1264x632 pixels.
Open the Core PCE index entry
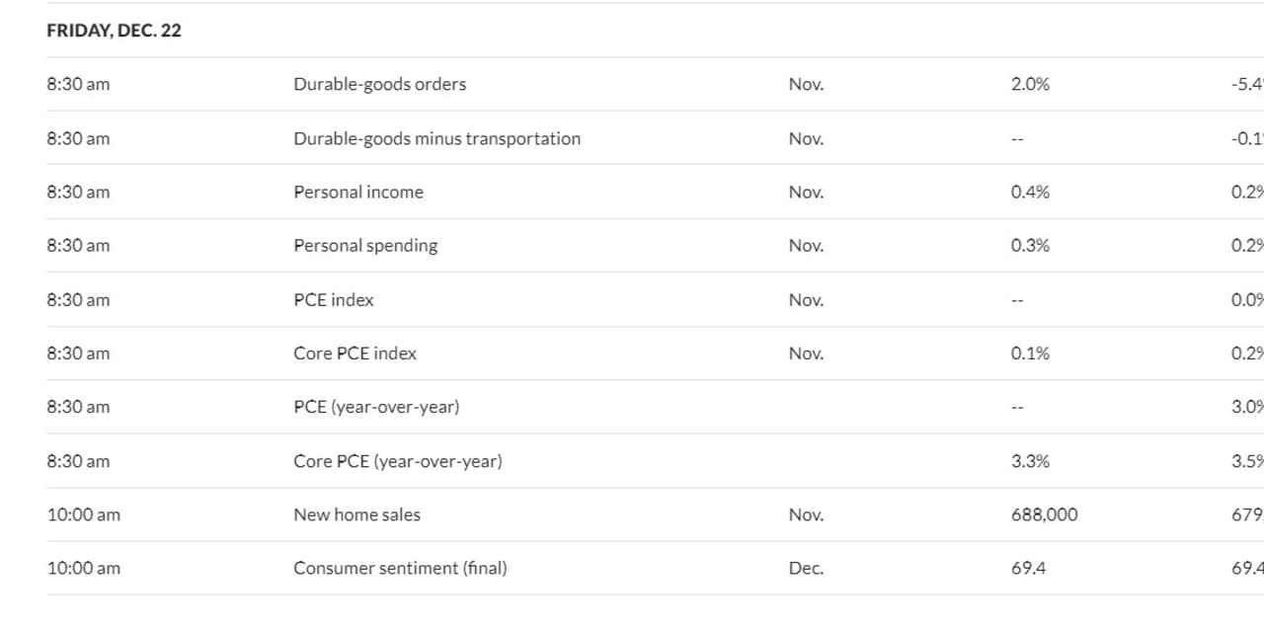[355, 354]
